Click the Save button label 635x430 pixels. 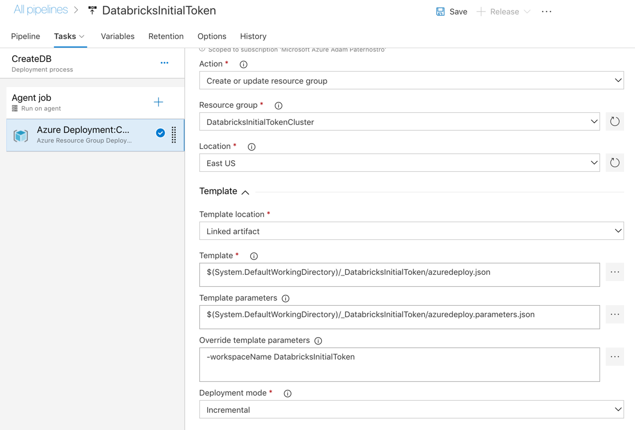pyautogui.click(x=459, y=12)
